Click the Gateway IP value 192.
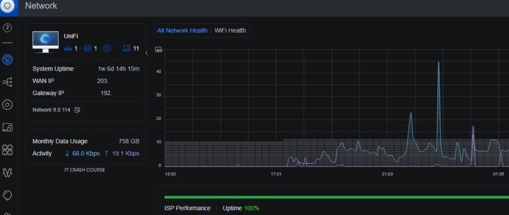 tap(106, 93)
